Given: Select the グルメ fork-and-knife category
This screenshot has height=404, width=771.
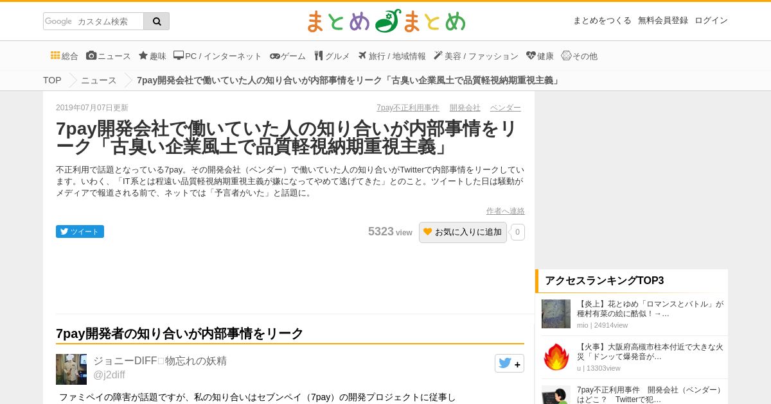Looking at the screenshot, I should pos(332,56).
